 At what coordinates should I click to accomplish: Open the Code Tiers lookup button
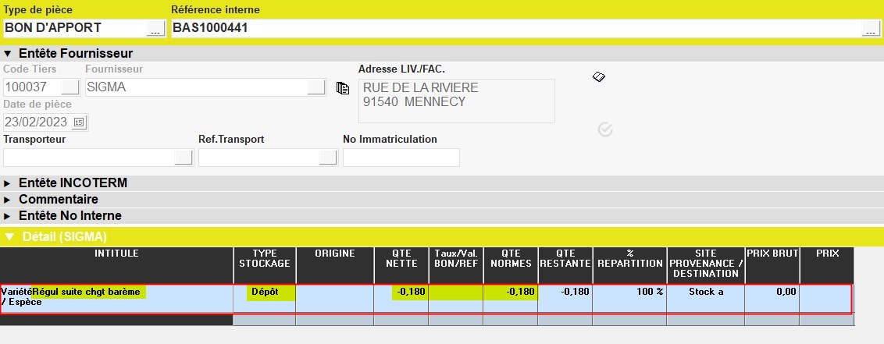coord(70,87)
